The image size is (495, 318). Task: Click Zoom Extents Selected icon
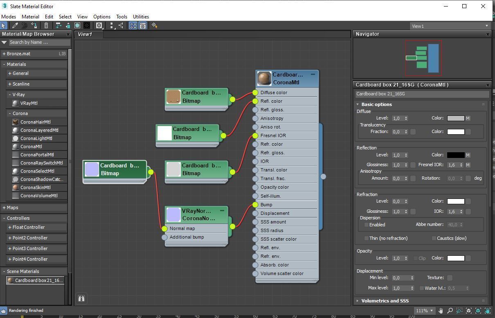478,311
